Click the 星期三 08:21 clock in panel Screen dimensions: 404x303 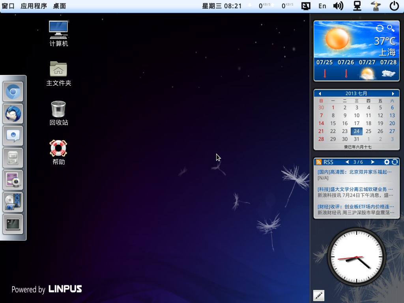pyautogui.click(x=222, y=6)
